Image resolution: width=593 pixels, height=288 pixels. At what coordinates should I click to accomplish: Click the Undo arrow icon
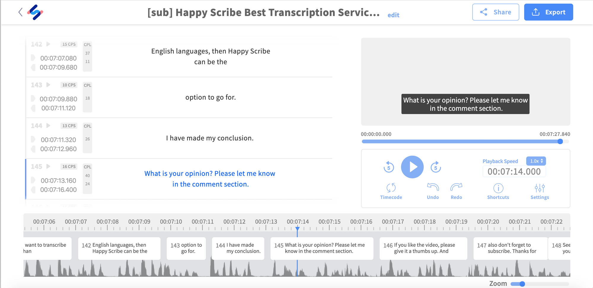point(433,187)
